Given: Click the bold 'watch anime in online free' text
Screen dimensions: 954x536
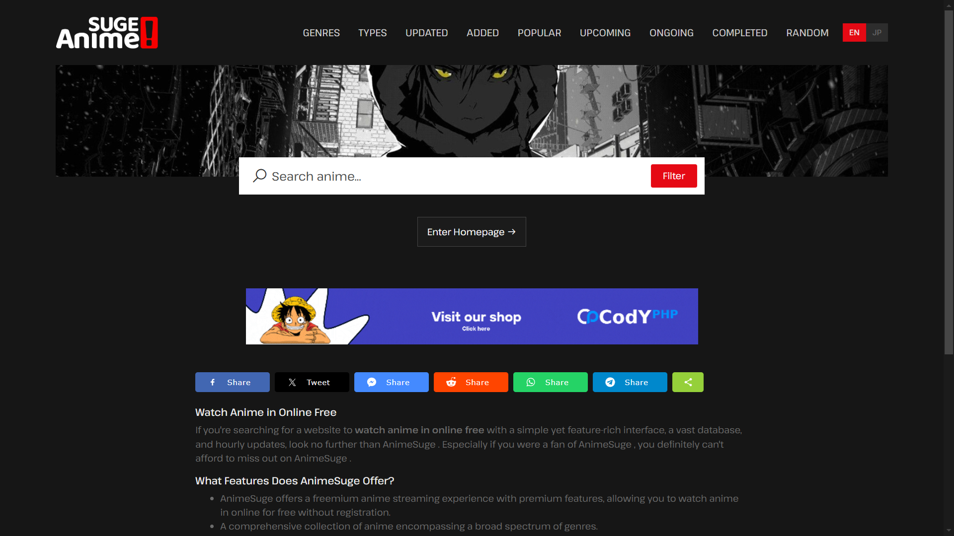Looking at the screenshot, I should point(419,430).
